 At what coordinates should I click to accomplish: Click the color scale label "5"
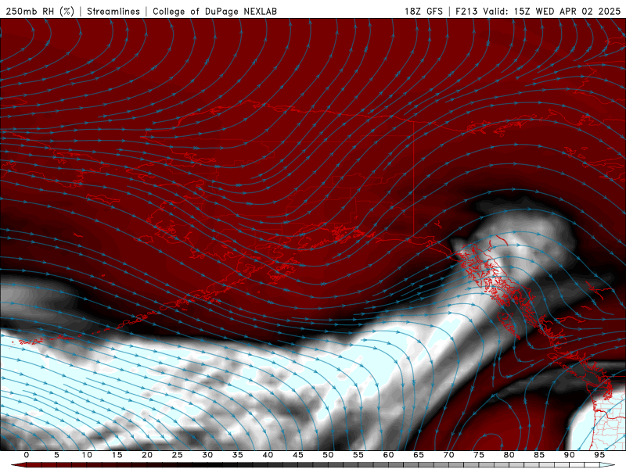(x=56, y=455)
